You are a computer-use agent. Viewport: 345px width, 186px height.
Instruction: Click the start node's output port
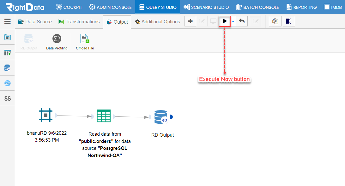pyautogui.click(x=56, y=115)
